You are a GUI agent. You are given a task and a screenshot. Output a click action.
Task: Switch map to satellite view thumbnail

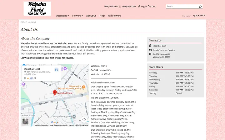click(25, 122)
